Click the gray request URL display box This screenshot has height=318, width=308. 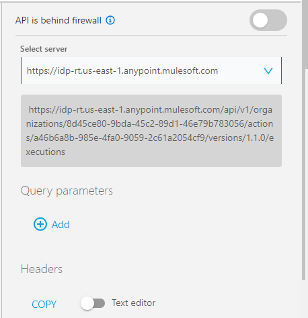[x=151, y=131]
